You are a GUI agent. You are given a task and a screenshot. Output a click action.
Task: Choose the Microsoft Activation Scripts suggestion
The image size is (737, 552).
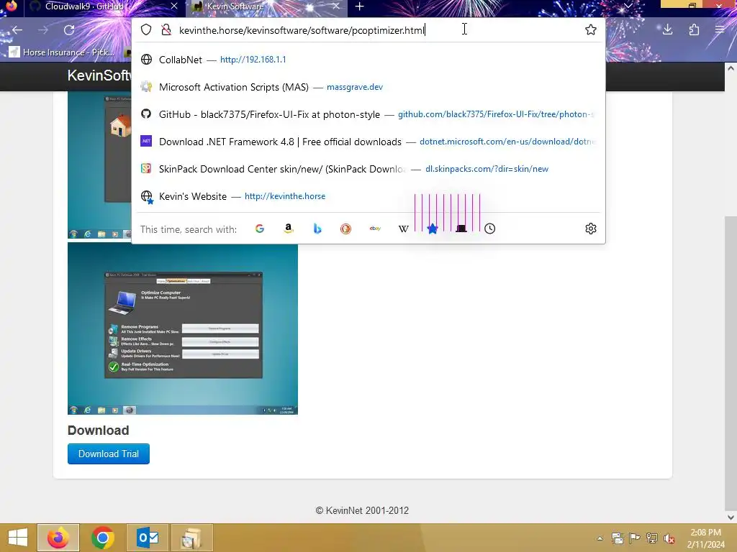tap(368, 87)
